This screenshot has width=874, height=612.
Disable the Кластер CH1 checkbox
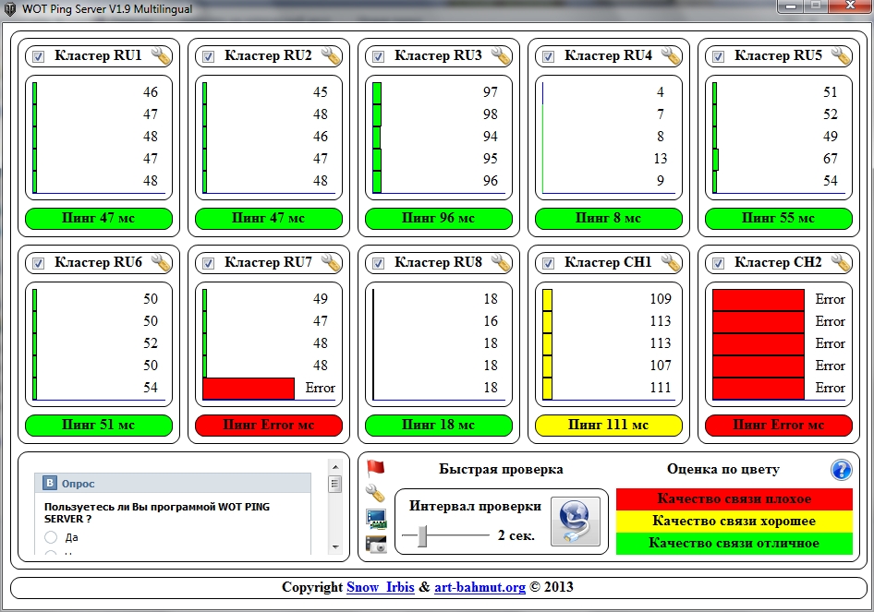tap(548, 264)
